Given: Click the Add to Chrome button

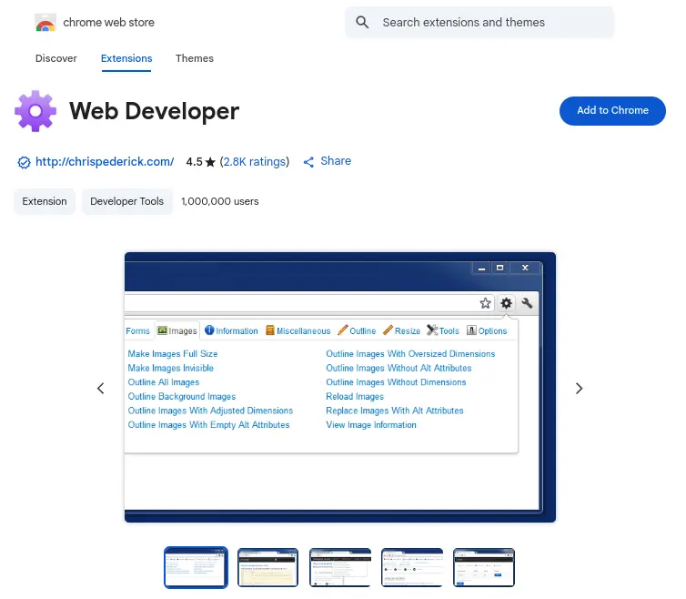Looking at the screenshot, I should [612, 111].
